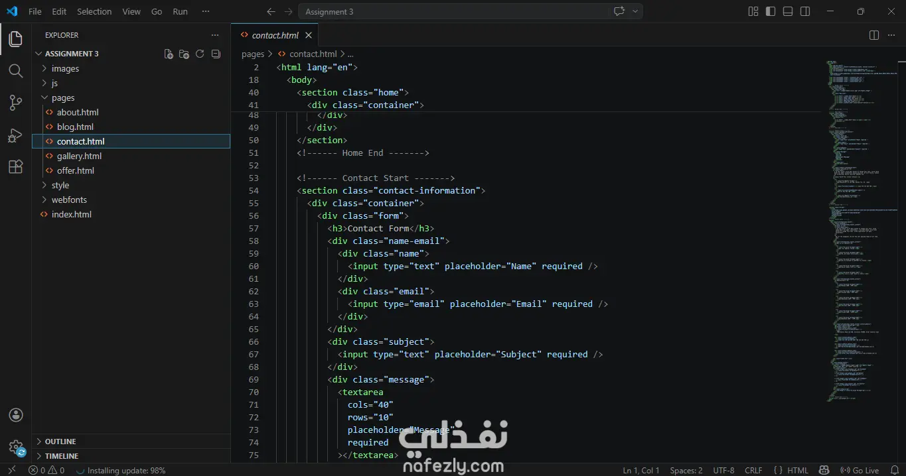Split the editor to the right

pyautogui.click(x=874, y=35)
